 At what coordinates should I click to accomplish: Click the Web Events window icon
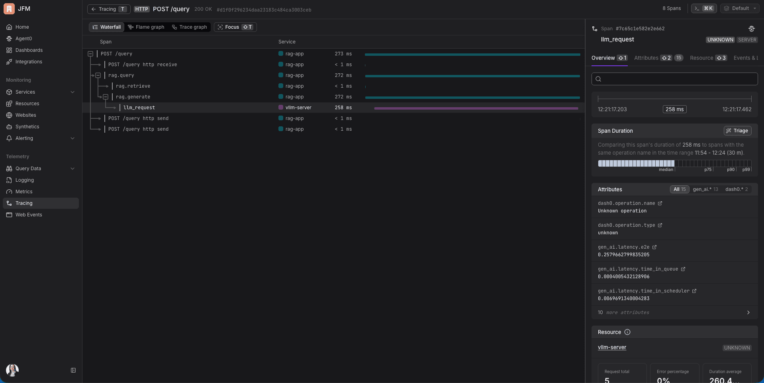click(x=9, y=215)
